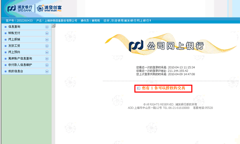Expand the 信息查询 menu plus icon
Screen dimensions: 240x144
pos(47,27)
